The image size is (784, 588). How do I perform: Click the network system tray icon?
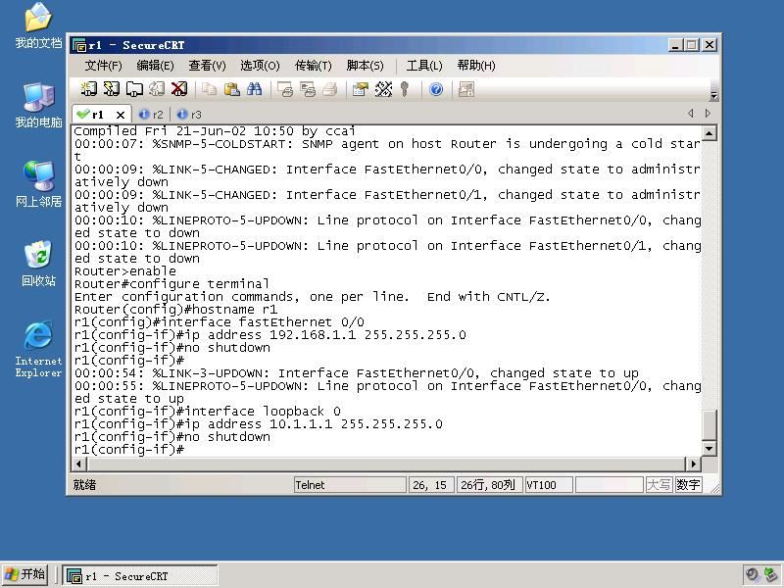[x=771, y=574]
